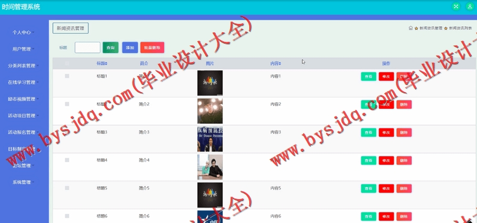Click the star icon before 新闻资讯列表 breadcrumb
477x223 pixels.
click(446, 28)
